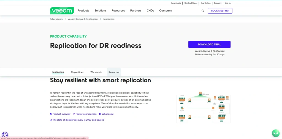Open the search magnifier icon
Screen dimensions: 282x139
click(203, 11)
